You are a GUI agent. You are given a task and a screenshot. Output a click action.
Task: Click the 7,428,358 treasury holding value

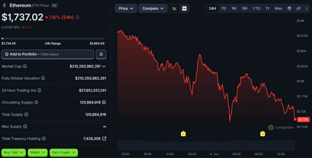click(92, 139)
